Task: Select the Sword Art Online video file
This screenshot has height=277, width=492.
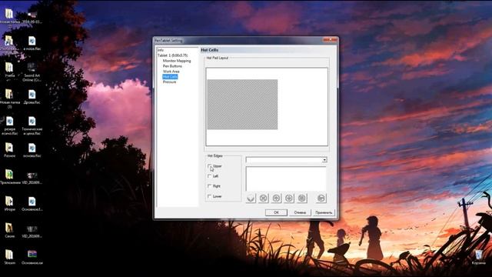Action: tap(32, 72)
